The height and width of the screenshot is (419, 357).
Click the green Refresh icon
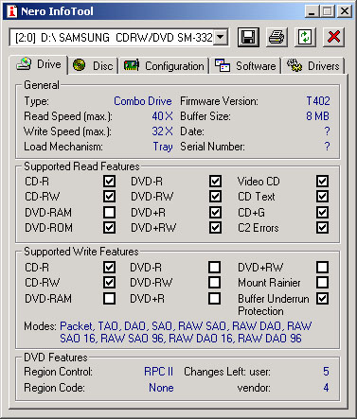[x=305, y=37]
